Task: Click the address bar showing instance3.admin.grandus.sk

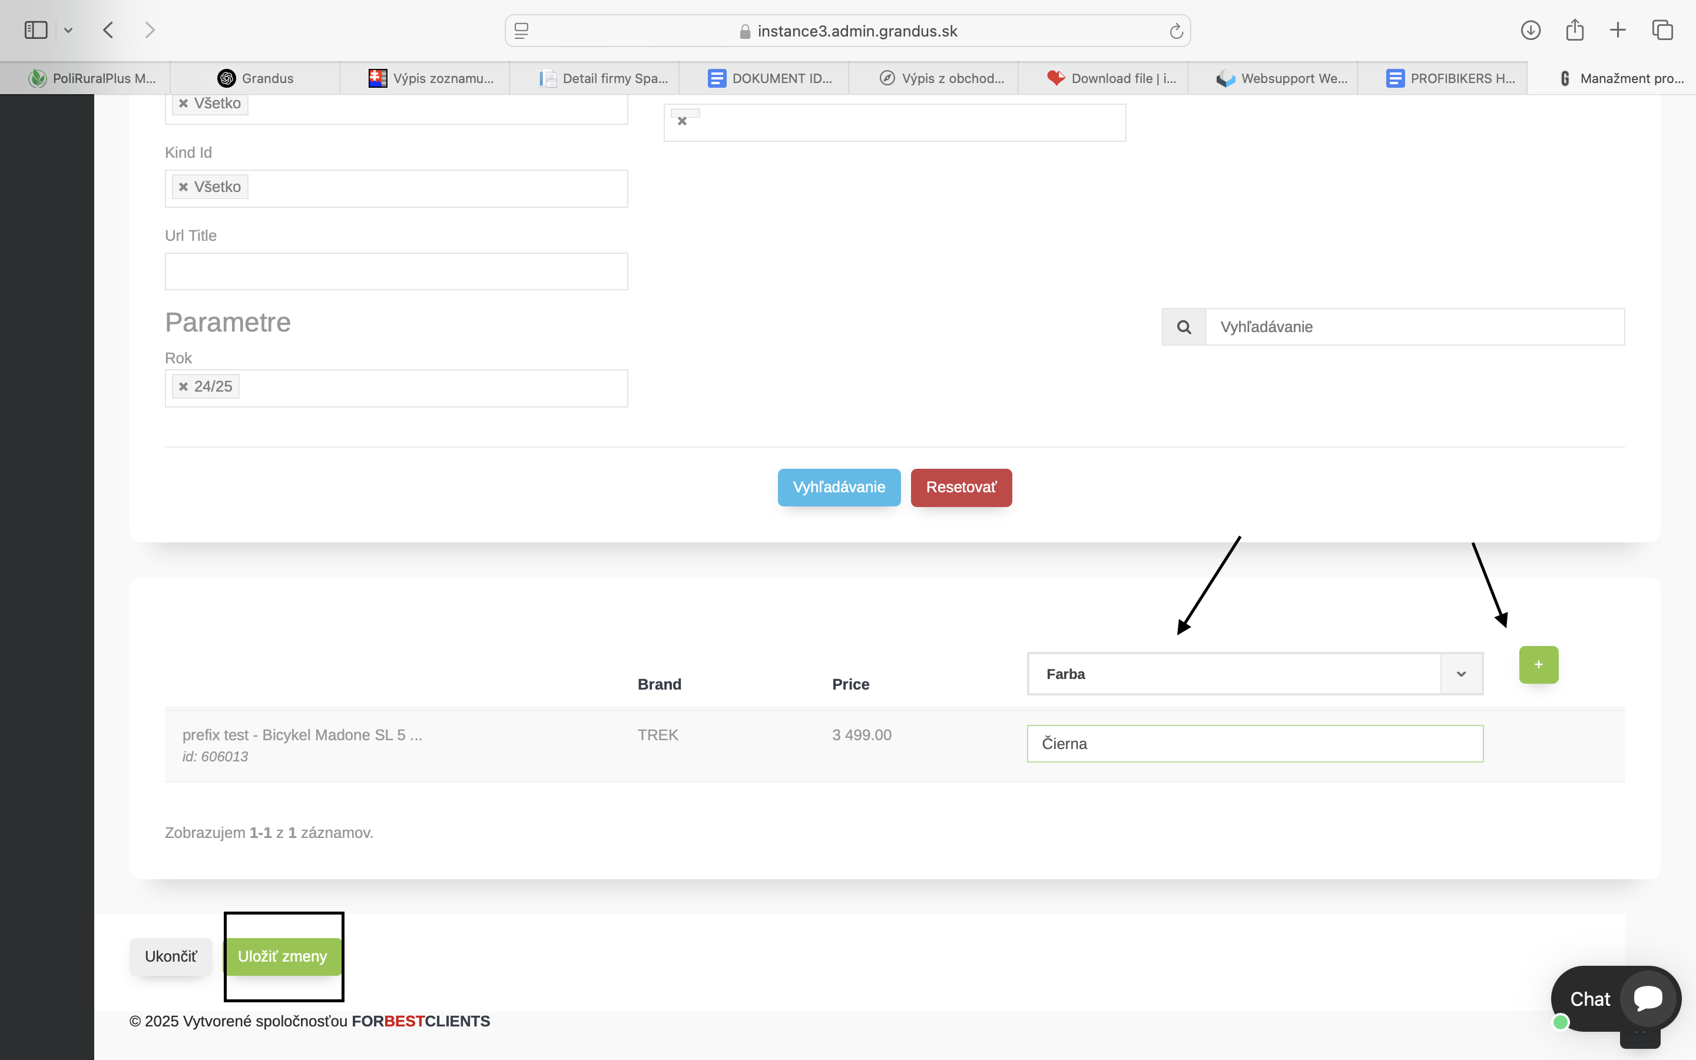Action: pos(847,31)
